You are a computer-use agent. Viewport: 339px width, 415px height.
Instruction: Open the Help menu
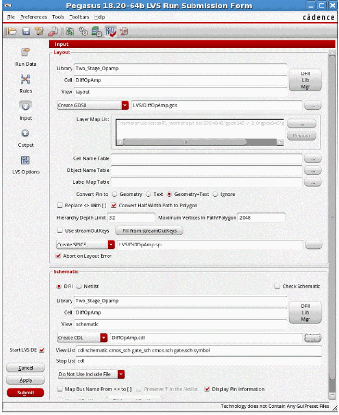pos(100,17)
